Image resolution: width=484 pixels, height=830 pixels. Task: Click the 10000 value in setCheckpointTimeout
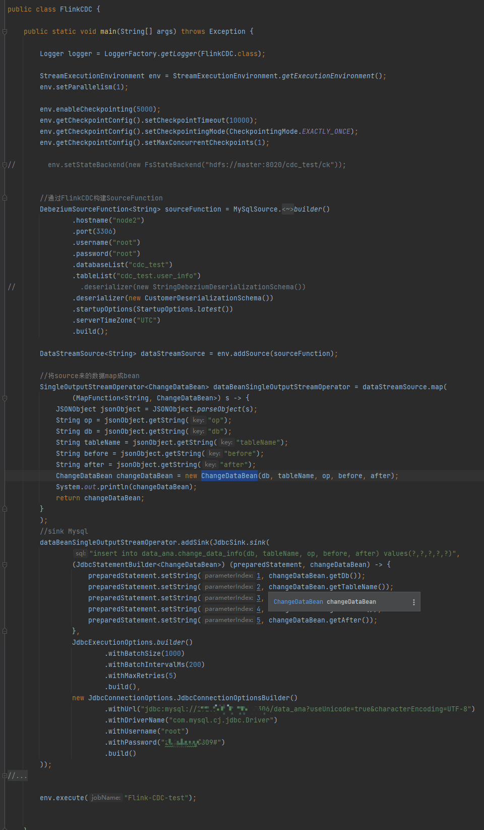[x=239, y=120]
